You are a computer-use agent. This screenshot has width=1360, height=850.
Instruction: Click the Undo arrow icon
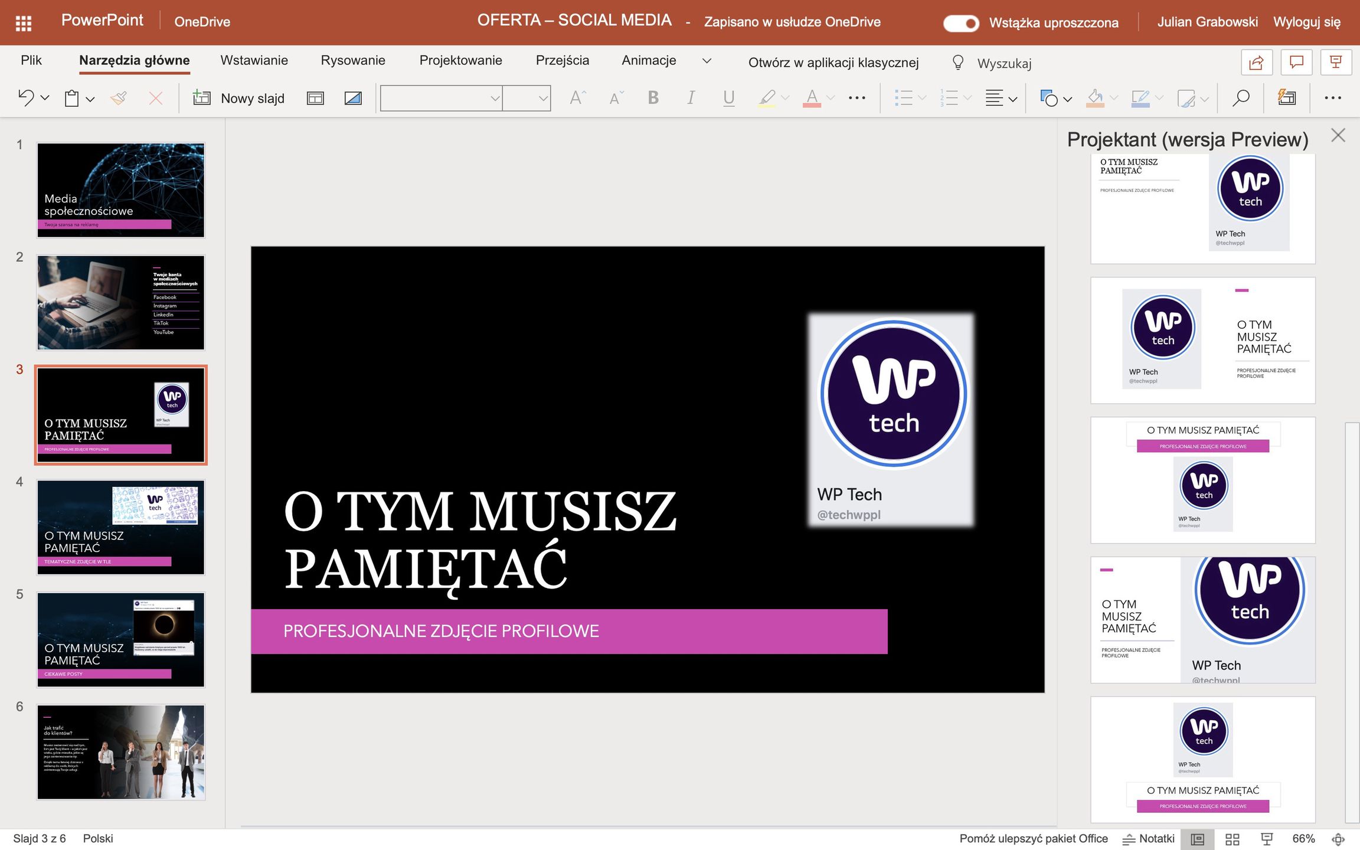[25, 98]
